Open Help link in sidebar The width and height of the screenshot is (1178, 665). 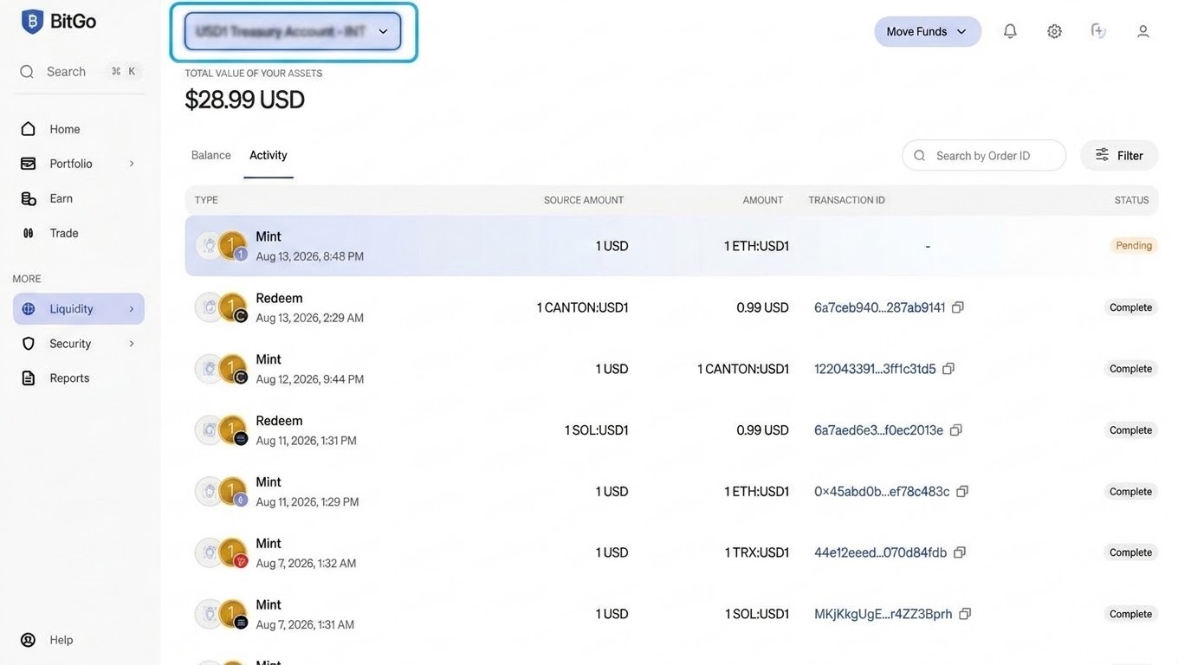[61, 640]
